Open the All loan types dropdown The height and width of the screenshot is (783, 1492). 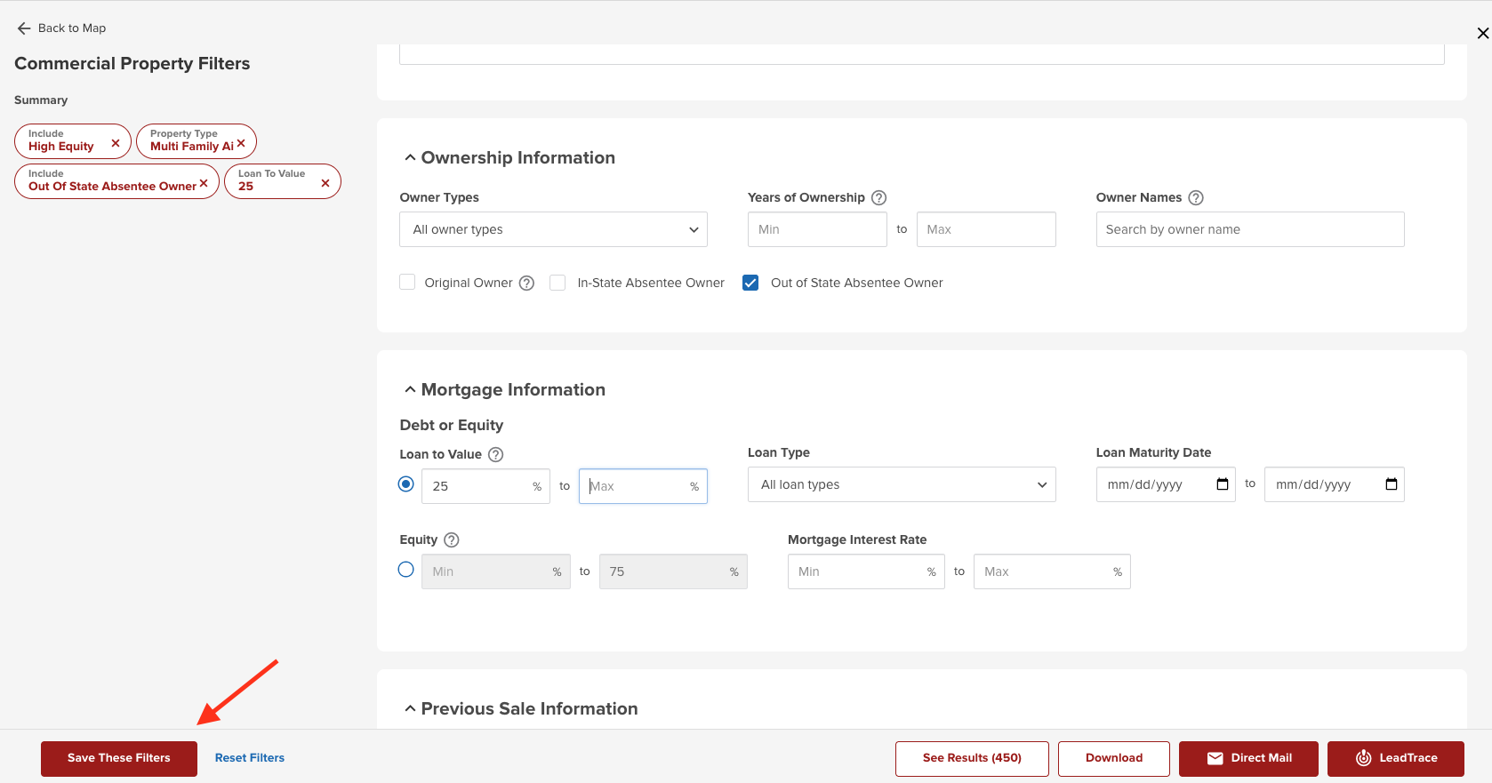902,484
